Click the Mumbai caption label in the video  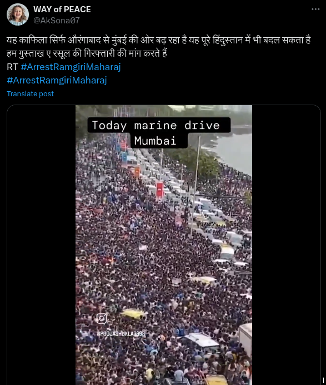[x=156, y=141]
